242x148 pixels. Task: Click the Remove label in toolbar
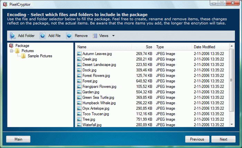81,36
